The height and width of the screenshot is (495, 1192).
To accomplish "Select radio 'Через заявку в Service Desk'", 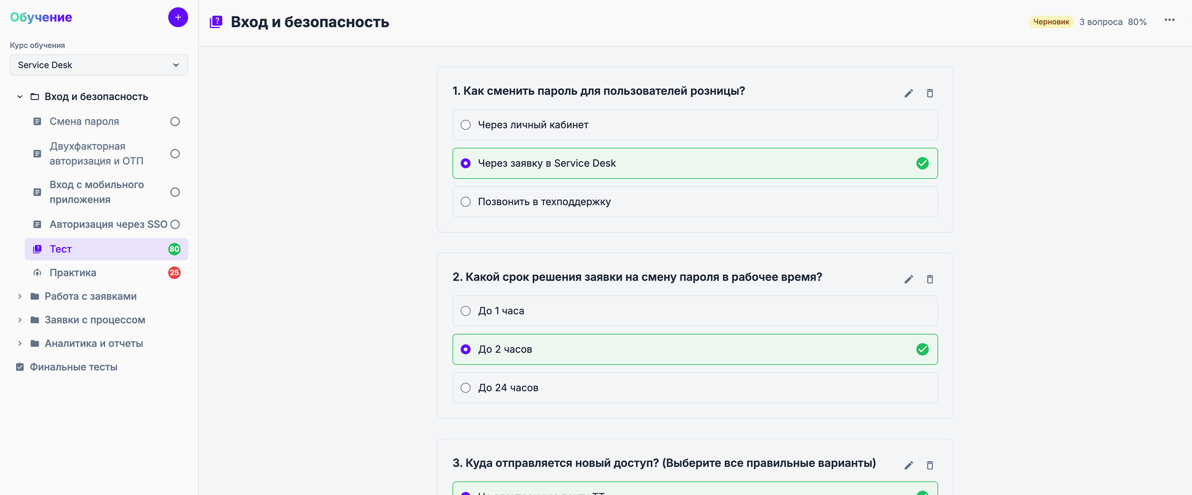I will (465, 163).
